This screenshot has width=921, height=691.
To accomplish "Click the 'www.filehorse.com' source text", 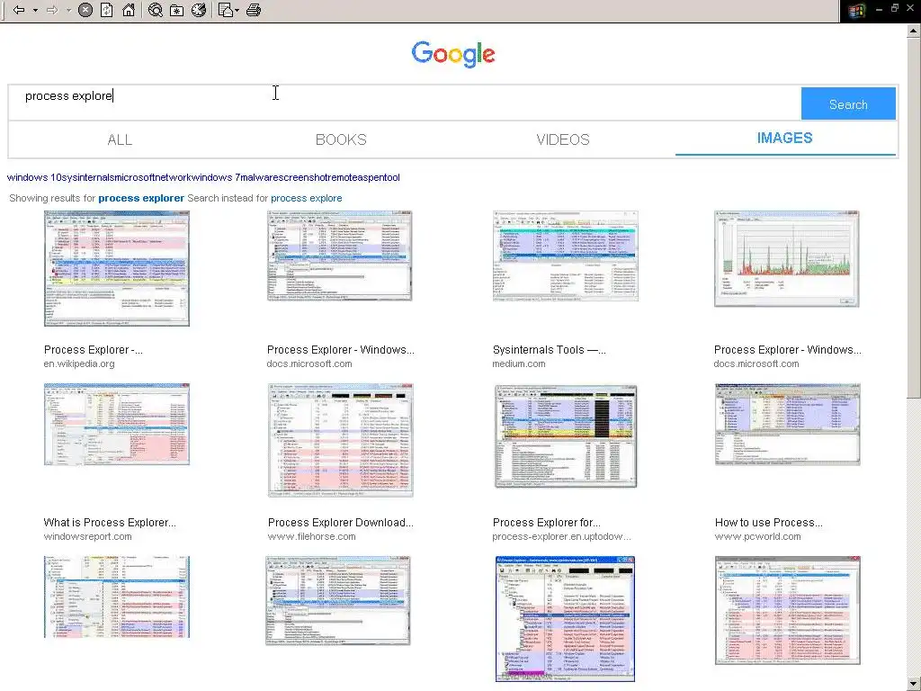I will click(x=312, y=536).
